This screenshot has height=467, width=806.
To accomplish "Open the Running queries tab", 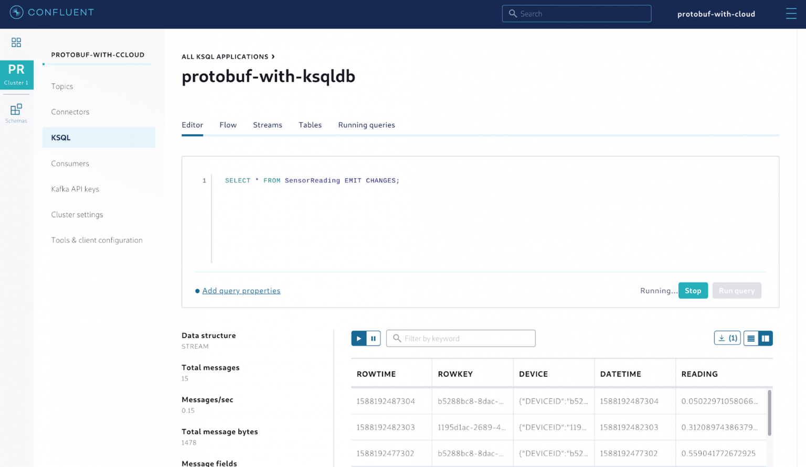I will 366,125.
